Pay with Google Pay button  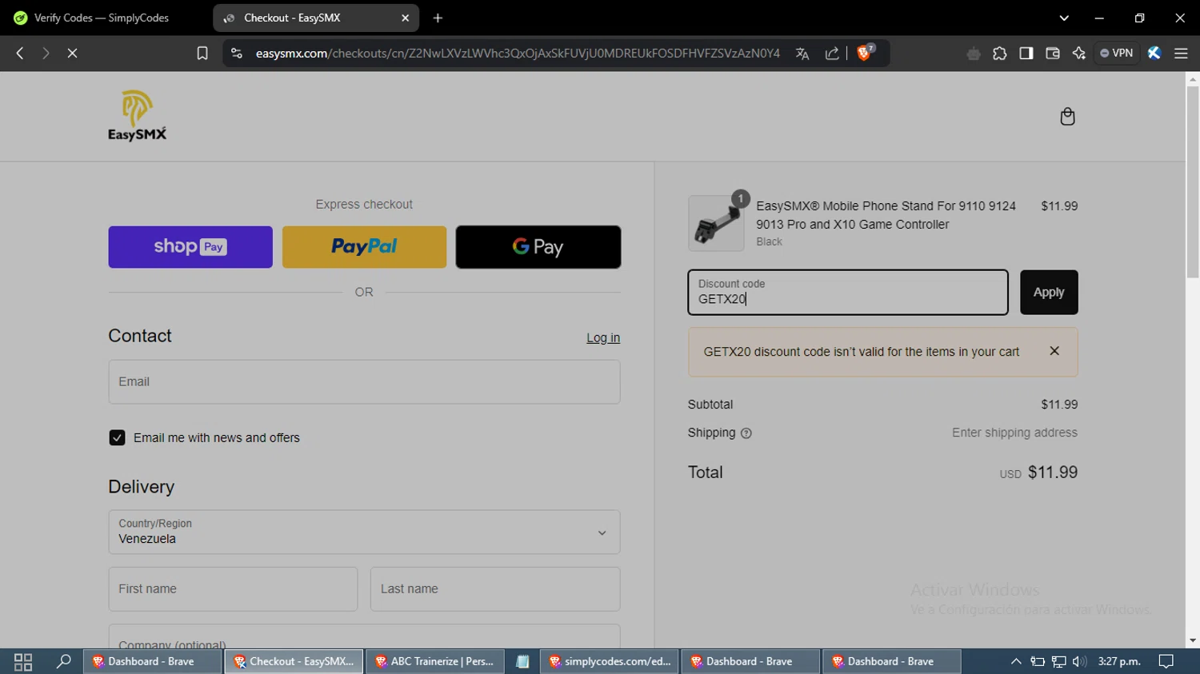coord(538,247)
